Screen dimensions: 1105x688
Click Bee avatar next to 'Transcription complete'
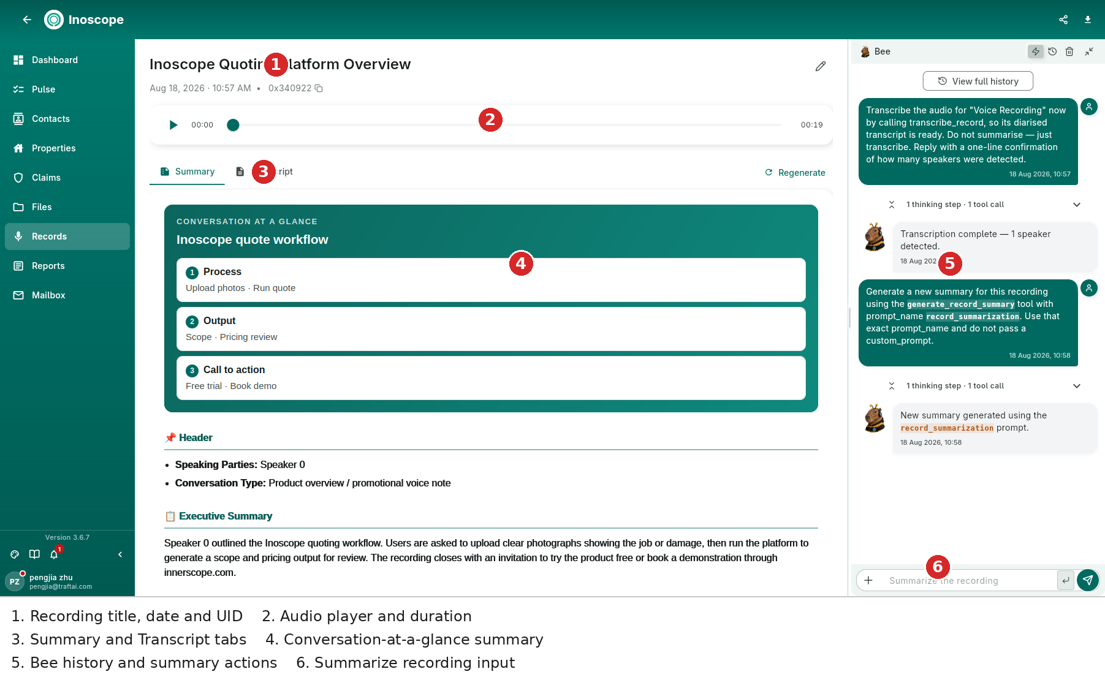click(x=875, y=237)
